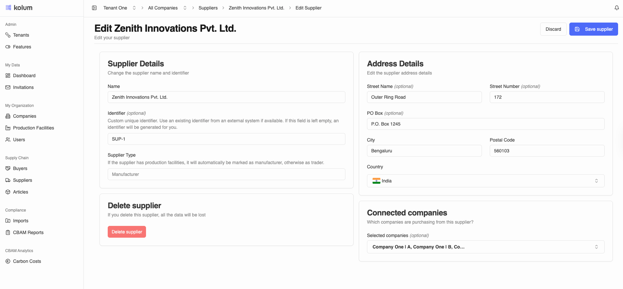Click the kolum logo
The image size is (623, 289).
(19, 8)
